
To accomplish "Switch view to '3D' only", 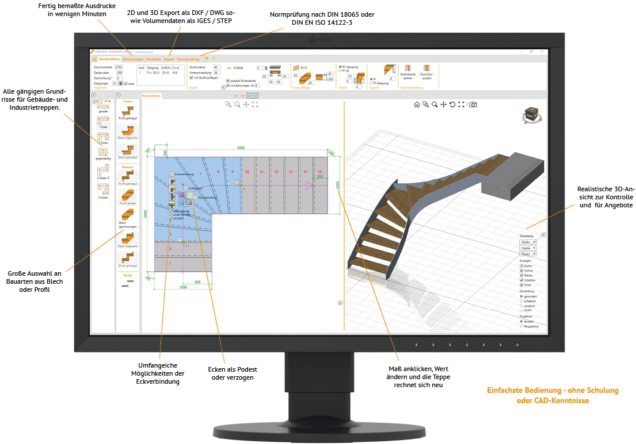I will tap(243, 95).
